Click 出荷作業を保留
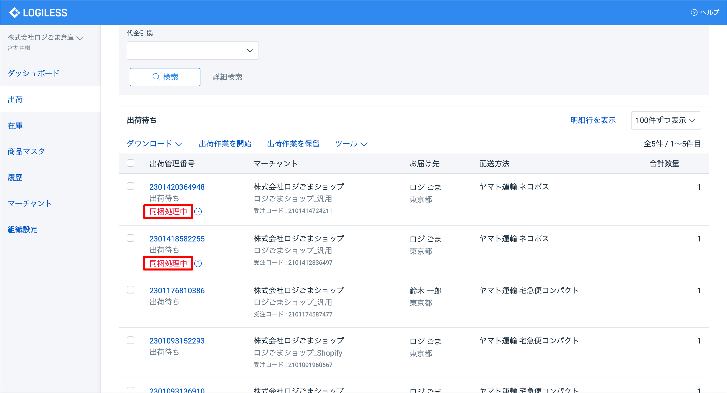This screenshot has width=727, height=393. pos(293,144)
